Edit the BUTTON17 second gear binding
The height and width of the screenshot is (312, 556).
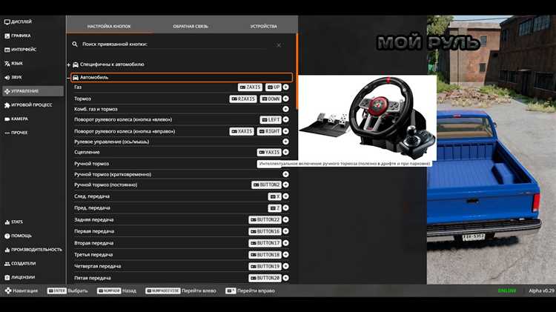click(265, 243)
